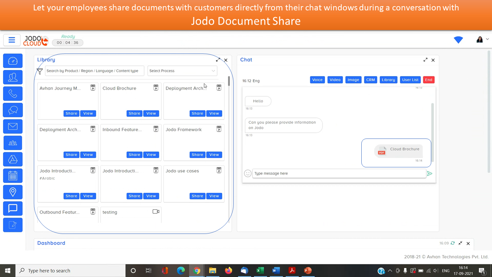
Task: Open the email envelope icon in sidebar
Action: point(13,127)
